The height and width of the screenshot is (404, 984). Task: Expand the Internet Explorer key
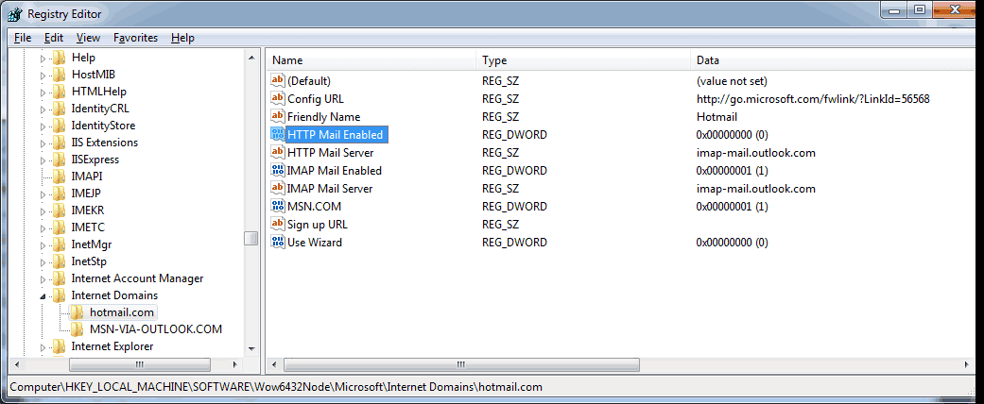43,346
